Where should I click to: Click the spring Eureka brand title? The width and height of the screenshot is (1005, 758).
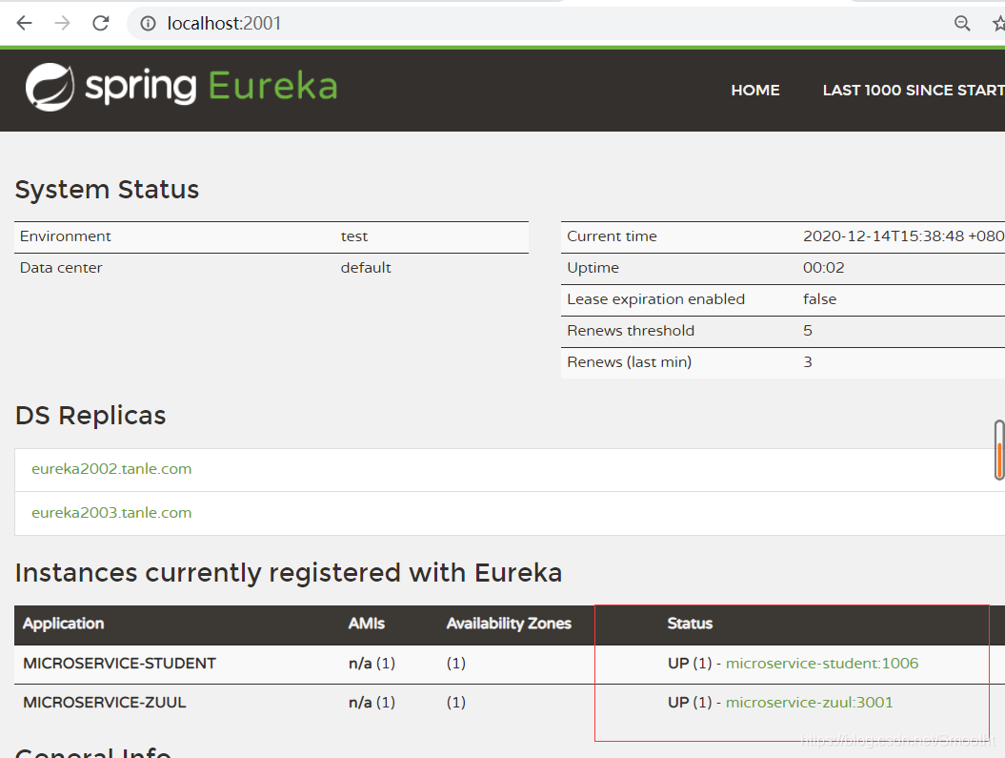point(211,87)
